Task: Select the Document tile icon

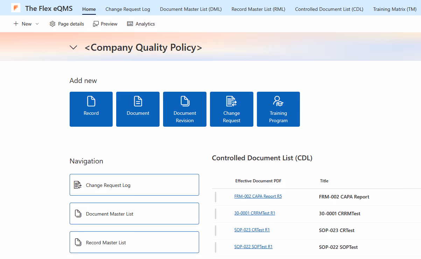Action: [x=138, y=101]
